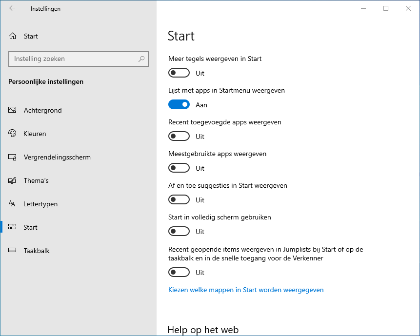Click the Kleuren palette icon
The width and height of the screenshot is (420, 336).
pyautogui.click(x=13, y=134)
